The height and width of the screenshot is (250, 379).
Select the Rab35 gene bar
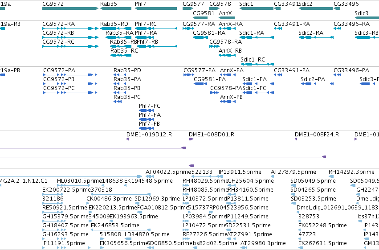click(x=116, y=8)
